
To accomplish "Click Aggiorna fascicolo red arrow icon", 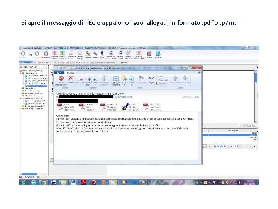I will [54, 55].
